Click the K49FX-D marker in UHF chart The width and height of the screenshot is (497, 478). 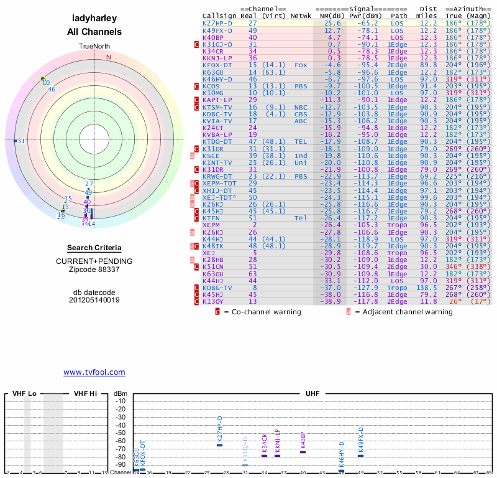(x=360, y=456)
